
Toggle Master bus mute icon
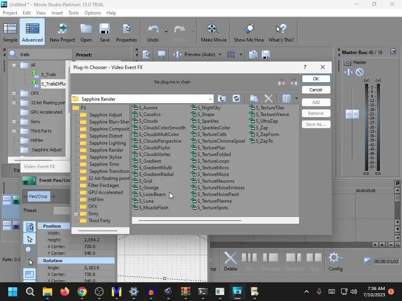tap(360, 72)
